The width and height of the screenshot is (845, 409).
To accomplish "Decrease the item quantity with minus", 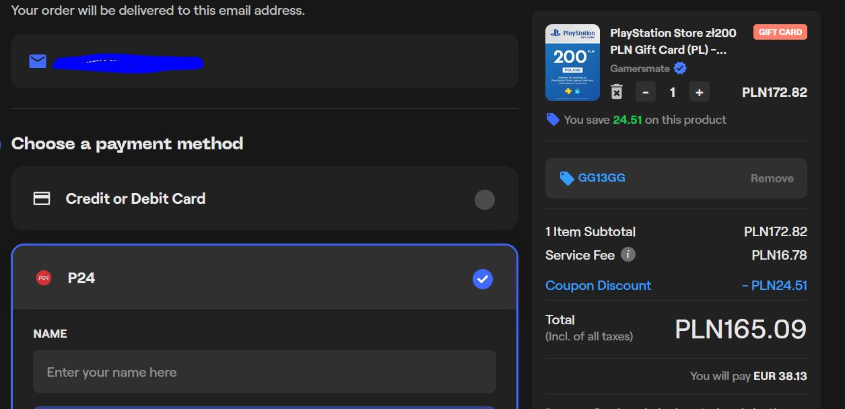I will [x=646, y=92].
